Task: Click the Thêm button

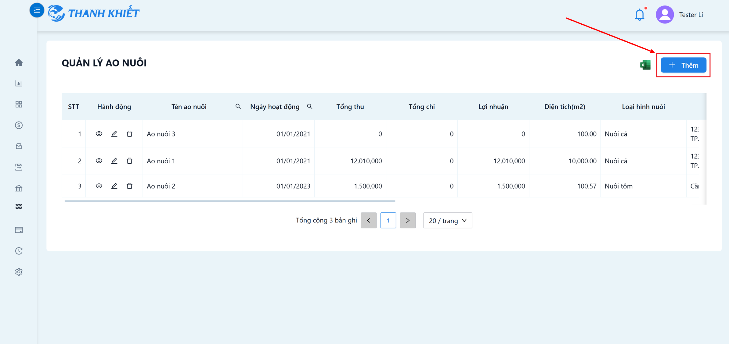Action: [x=683, y=65]
